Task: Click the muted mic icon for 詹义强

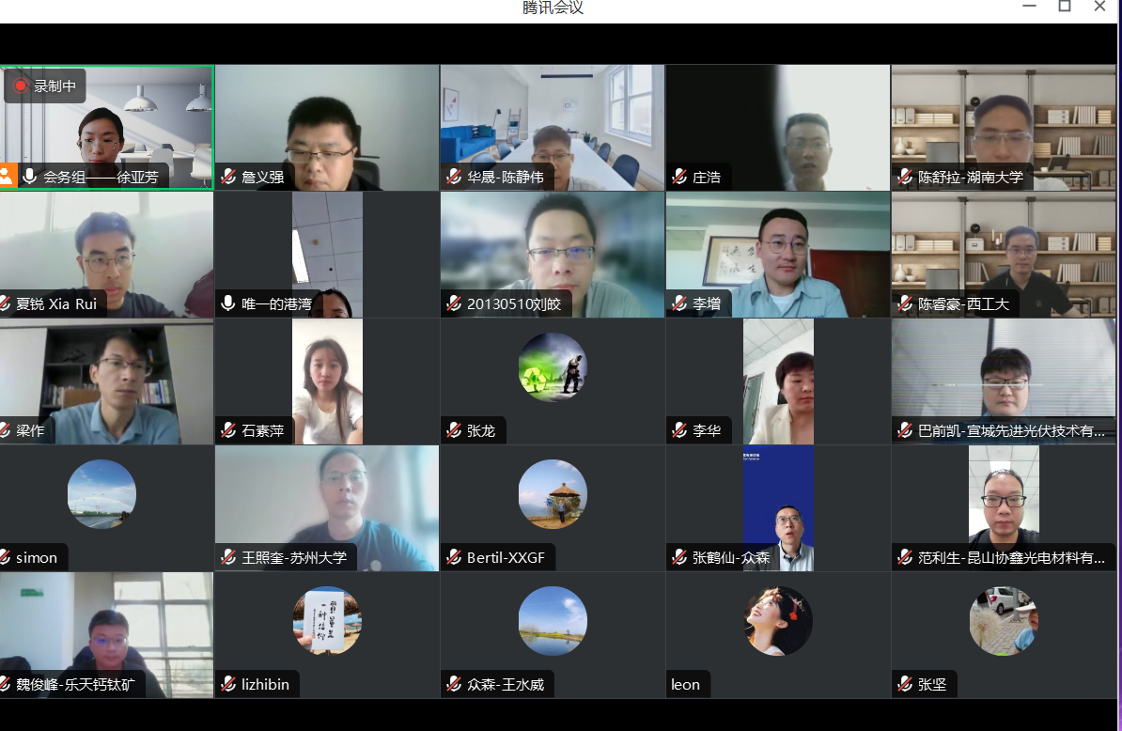Action: [227, 177]
